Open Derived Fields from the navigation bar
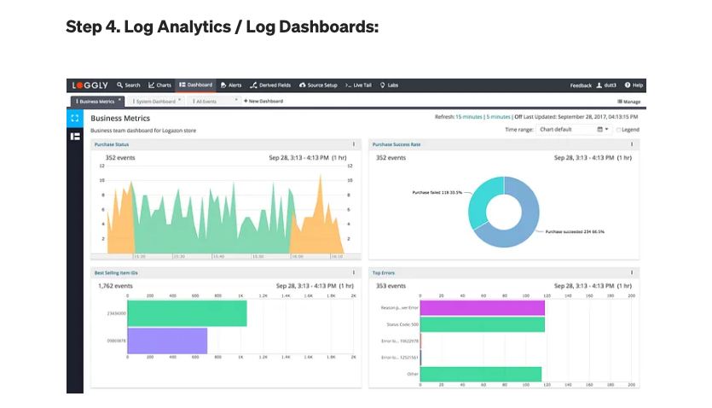Viewport: 712px width, 408px height. [271, 85]
